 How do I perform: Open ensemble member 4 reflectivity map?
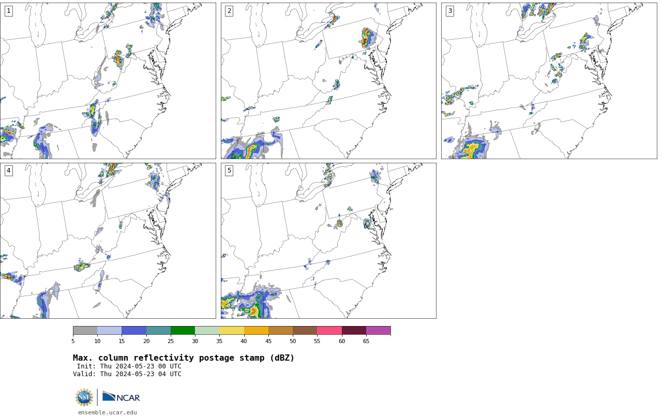coord(108,241)
